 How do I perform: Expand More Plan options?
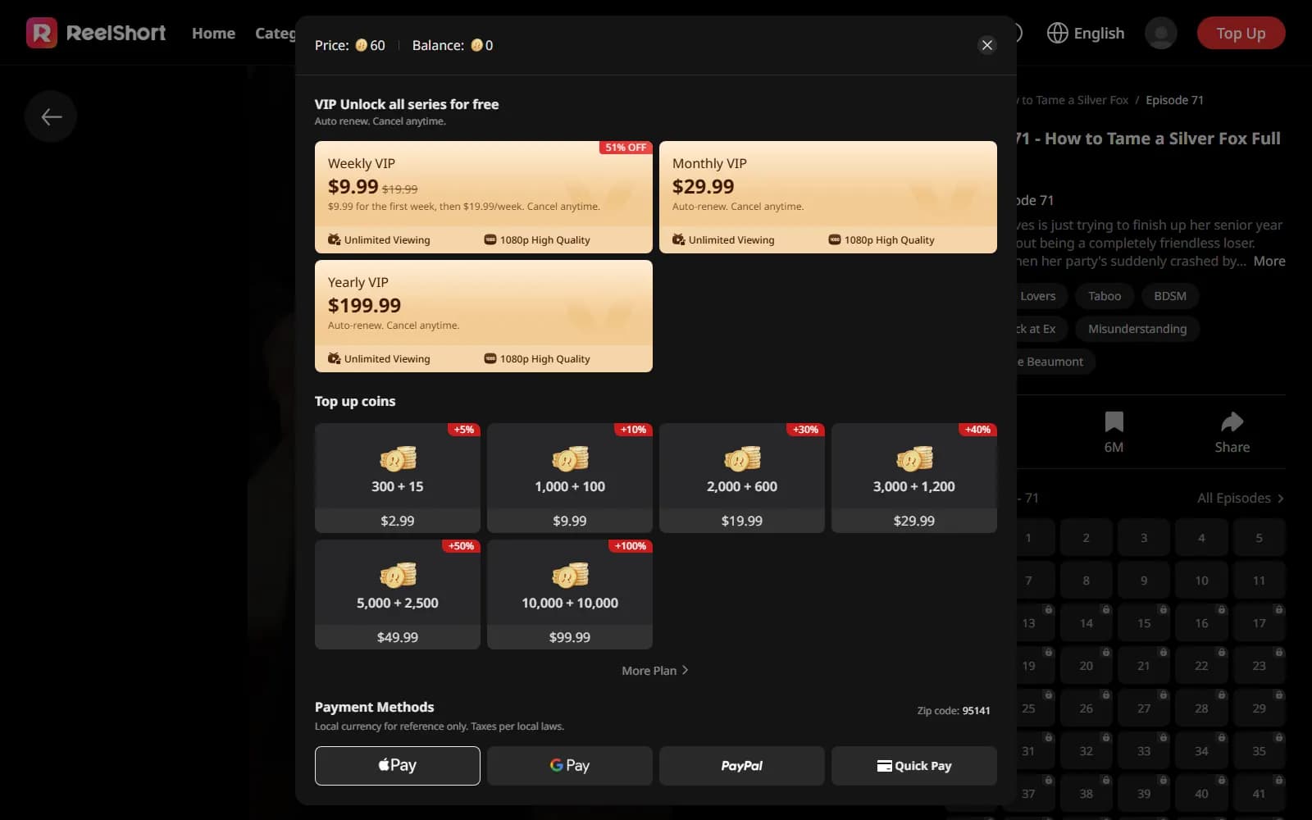(x=655, y=670)
